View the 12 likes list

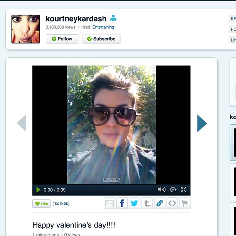click(x=61, y=203)
